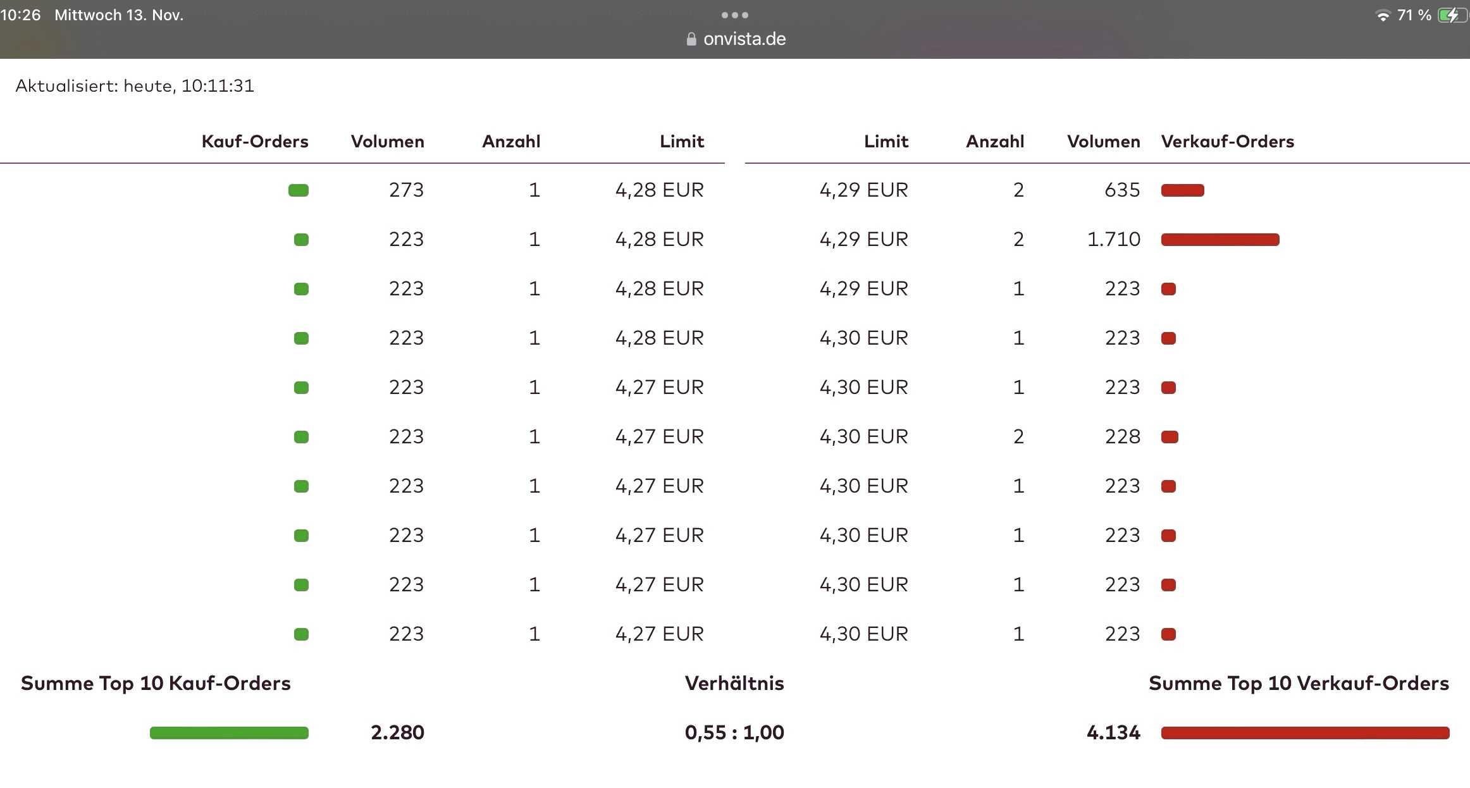Click the right Anzahl column header
Image resolution: width=1470 pixels, height=788 pixels.
point(994,142)
